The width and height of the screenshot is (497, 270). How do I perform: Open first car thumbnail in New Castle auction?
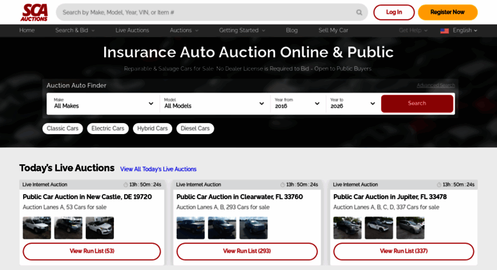36,228
